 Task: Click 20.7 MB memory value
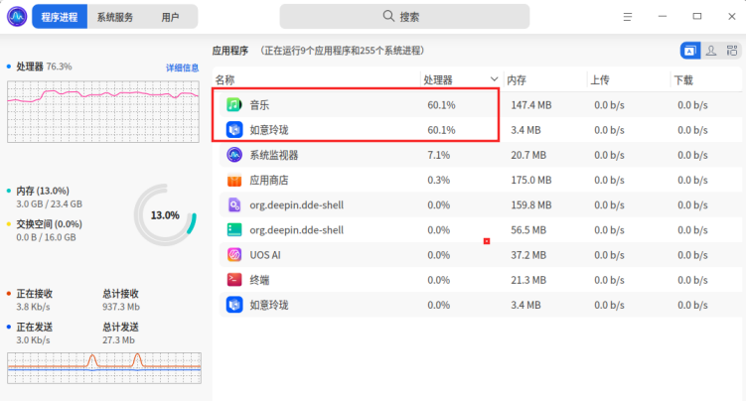pos(528,155)
